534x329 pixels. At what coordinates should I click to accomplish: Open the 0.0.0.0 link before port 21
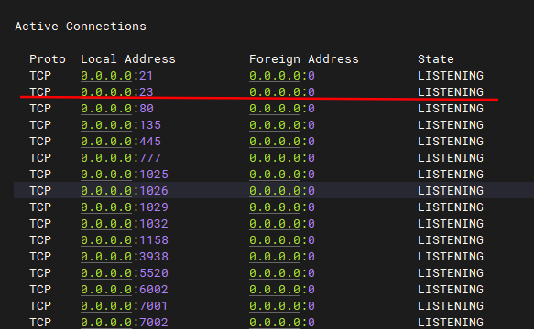[106, 76]
